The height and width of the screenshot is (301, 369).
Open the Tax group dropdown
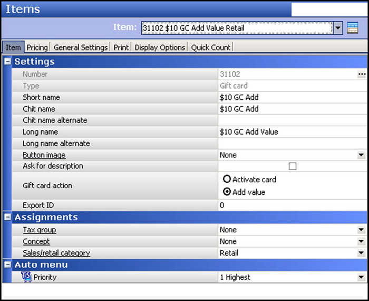pos(361,230)
